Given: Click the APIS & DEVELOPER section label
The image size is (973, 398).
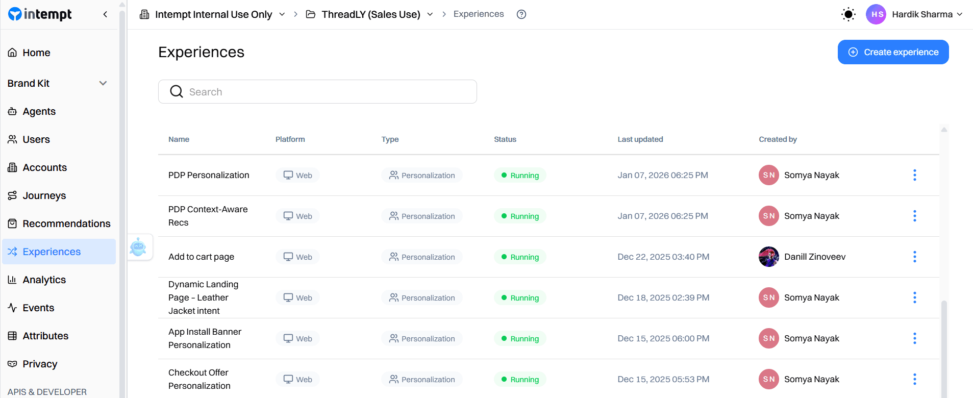Looking at the screenshot, I should (47, 392).
